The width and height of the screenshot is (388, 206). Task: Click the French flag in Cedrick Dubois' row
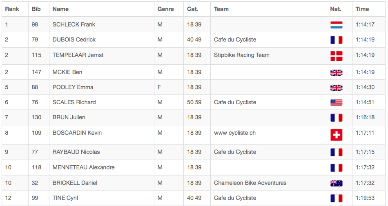(336, 40)
